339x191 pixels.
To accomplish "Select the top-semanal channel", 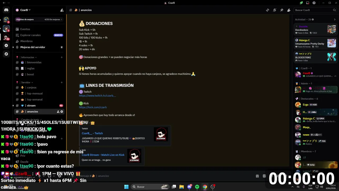I will point(39,99).
